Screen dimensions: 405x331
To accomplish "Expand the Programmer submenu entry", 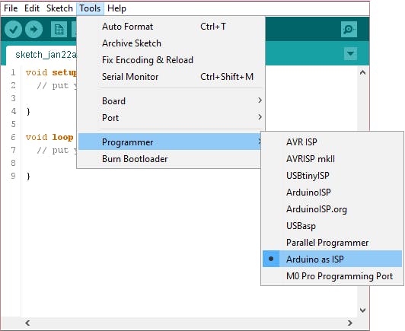I will pos(170,142).
